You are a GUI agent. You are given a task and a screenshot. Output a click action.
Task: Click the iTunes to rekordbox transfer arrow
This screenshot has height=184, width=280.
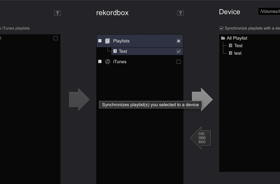pos(79,99)
